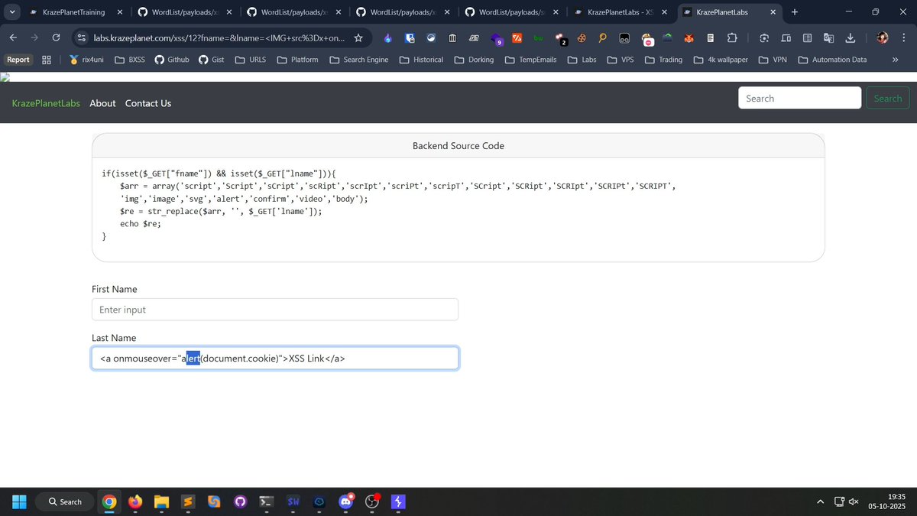Close the active KrazePlanetLabs tab

point(772,12)
